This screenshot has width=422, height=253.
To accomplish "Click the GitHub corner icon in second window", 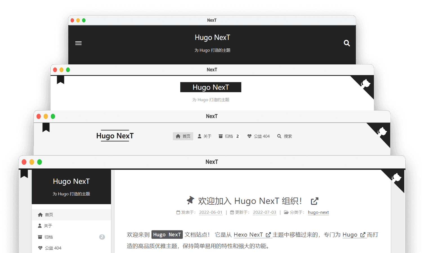I will pyautogui.click(x=365, y=84).
